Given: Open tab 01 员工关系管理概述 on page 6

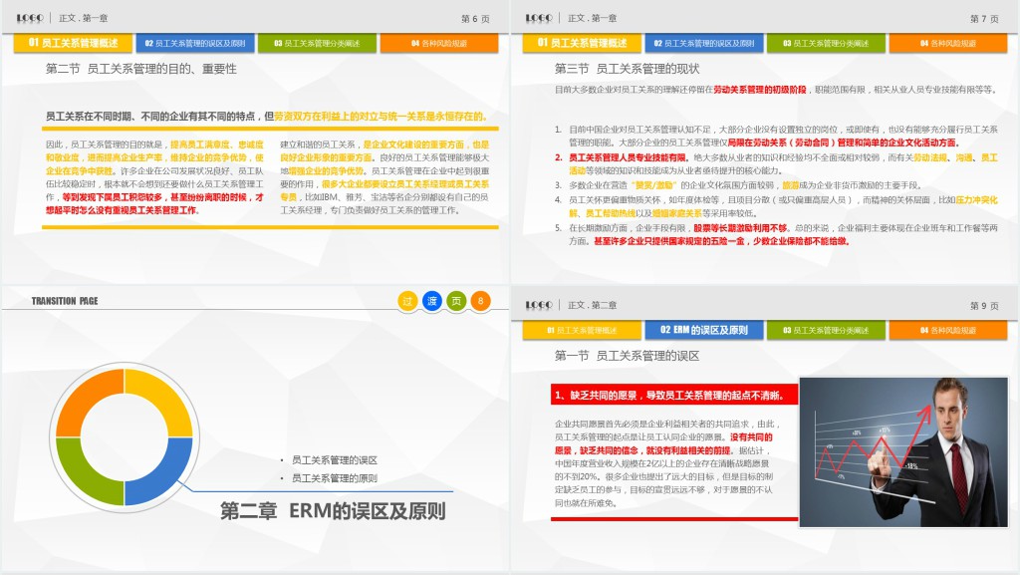Looking at the screenshot, I should pyautogui.click(x=73, y=43).
